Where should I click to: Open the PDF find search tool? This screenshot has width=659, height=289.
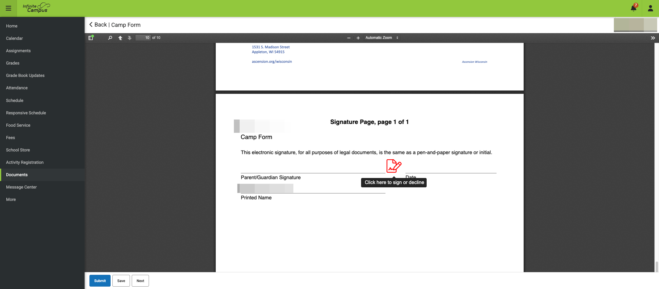[110, 38]
